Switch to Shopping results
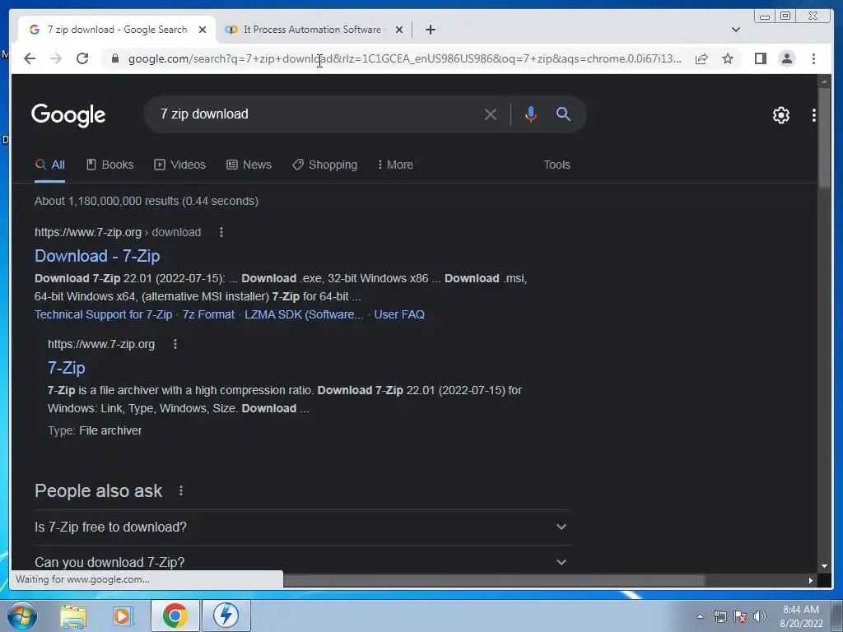Image resolution: width=843 pixels, height=632 pixels. [x=324, y=165]
